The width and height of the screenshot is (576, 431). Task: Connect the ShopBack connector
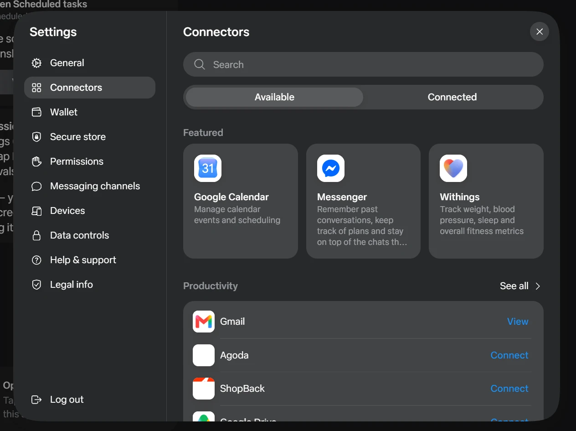(x=509, y=389)
